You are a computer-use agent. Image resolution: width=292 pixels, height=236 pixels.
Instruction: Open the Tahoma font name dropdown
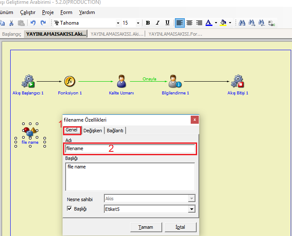click(x=118, y=23)
